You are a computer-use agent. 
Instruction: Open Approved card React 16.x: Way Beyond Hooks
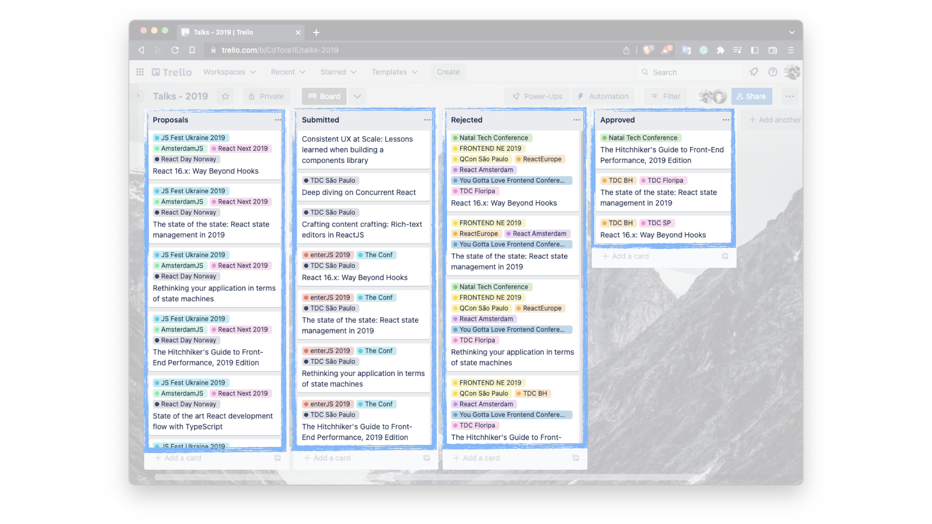663,229
